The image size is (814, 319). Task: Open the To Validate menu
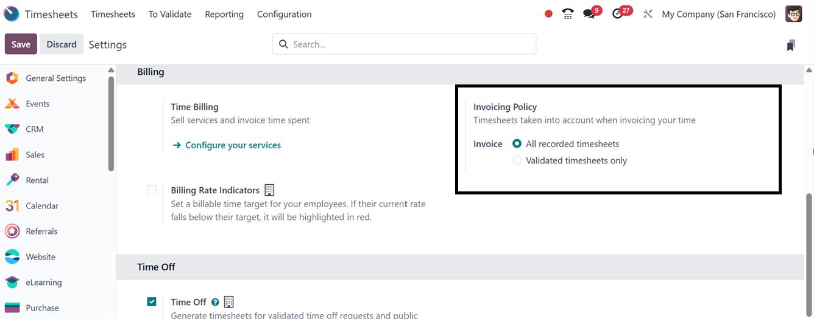pyautogui.click(x=170, y=14)
